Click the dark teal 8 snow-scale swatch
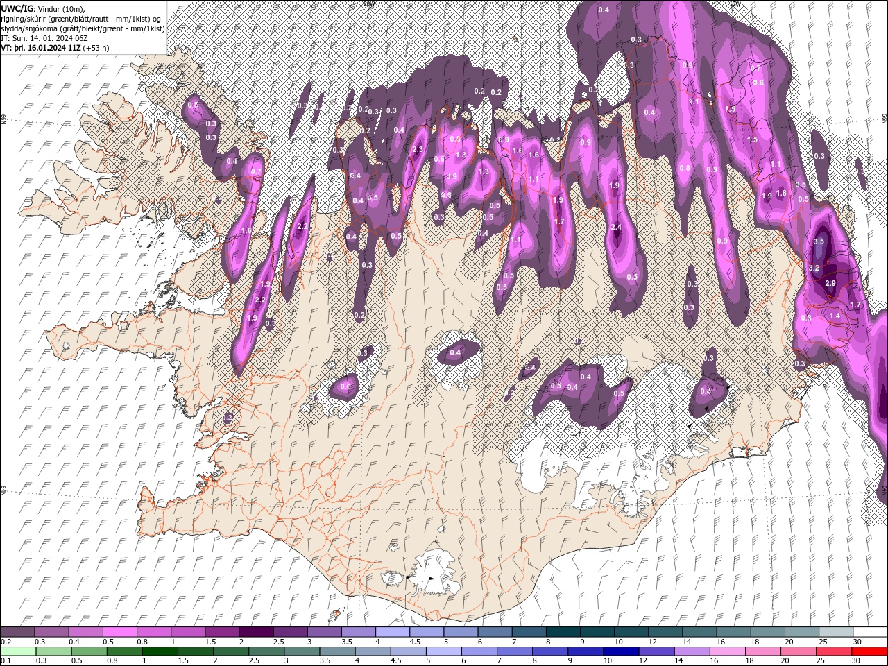888x666 pixels. point(563,631)
